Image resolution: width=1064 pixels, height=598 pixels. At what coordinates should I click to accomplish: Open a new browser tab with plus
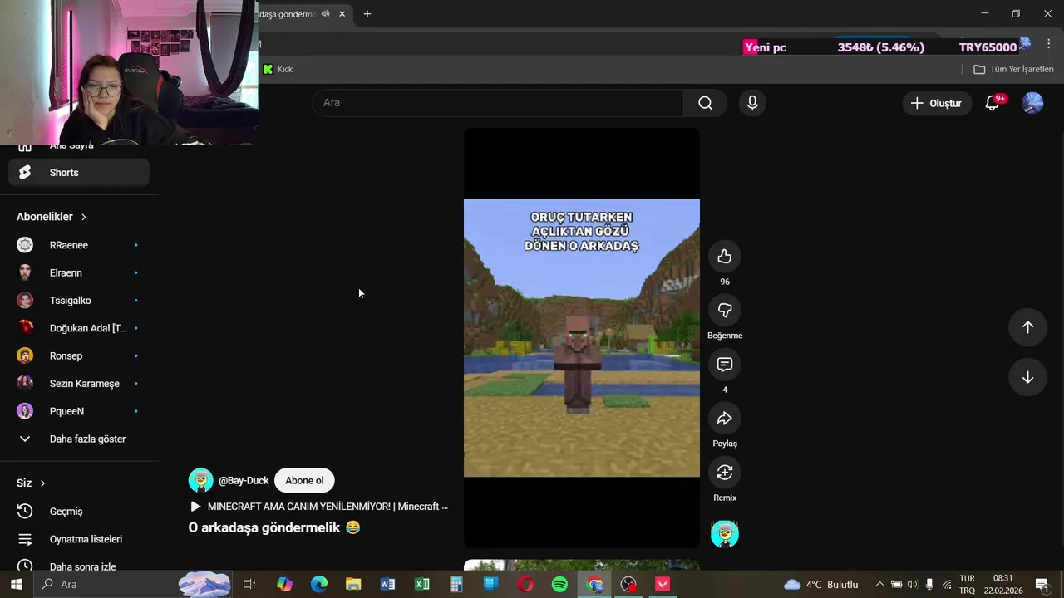(x=367, y=14)
